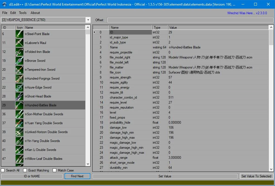Image resolution: width=275 pixels, height=186 pixels.
Task: Click the Set Value To Selected button
Action: coord(256,176)
